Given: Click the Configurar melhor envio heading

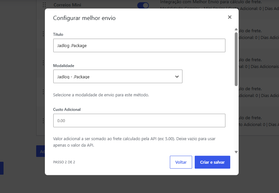Looking at the screenshot, I should click(84, 18).
